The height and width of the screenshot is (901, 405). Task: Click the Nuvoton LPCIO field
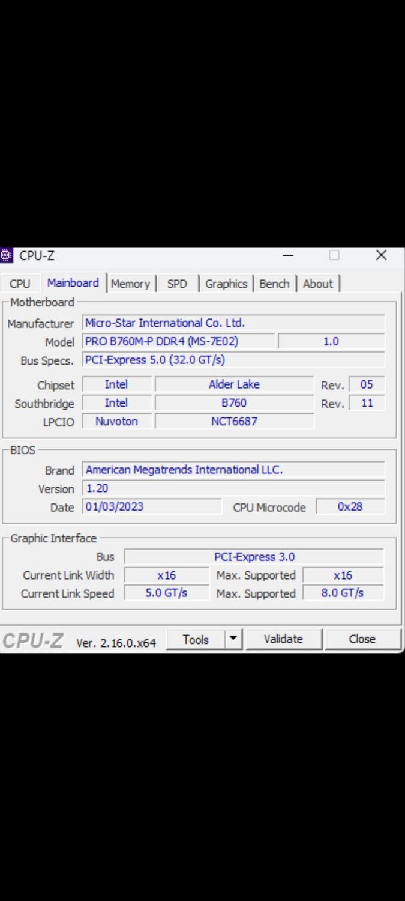coord(116,422)
